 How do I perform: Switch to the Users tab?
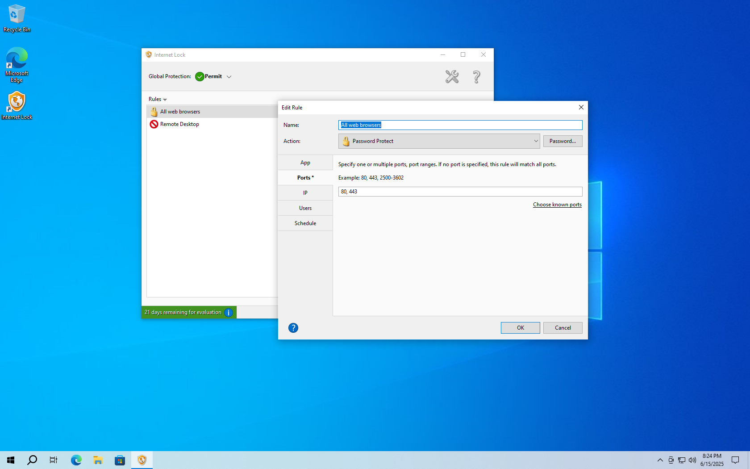(x=305, y=208)
